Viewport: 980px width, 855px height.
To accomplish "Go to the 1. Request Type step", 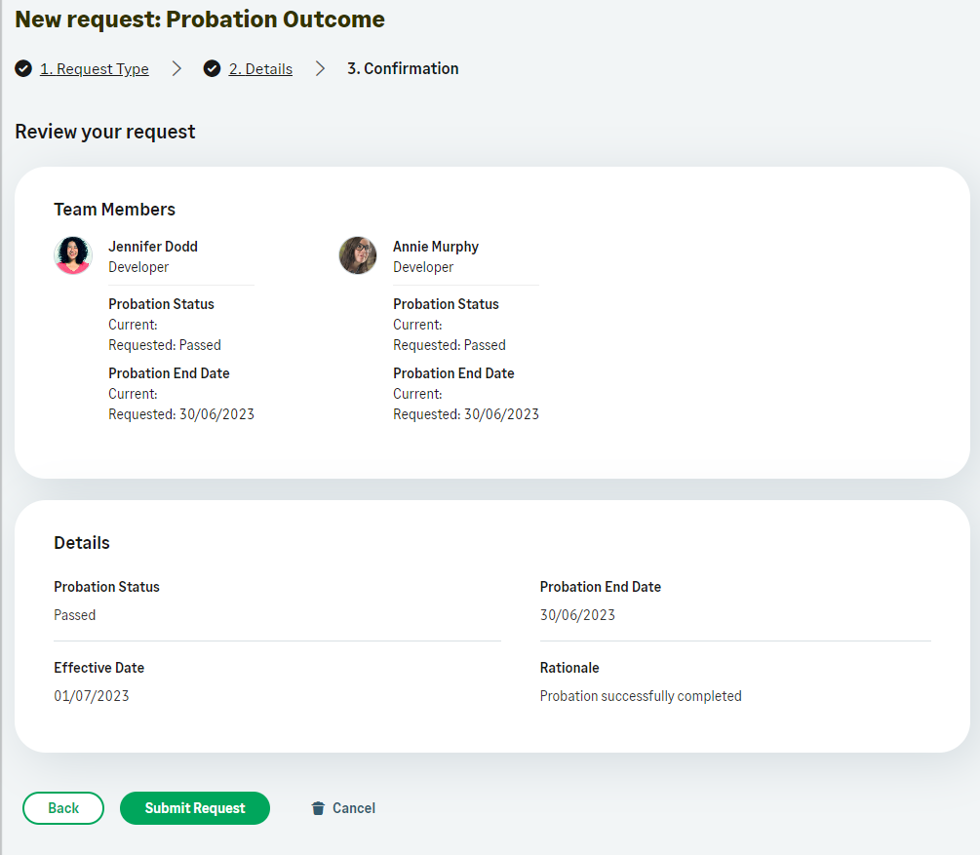I will 94,69.
